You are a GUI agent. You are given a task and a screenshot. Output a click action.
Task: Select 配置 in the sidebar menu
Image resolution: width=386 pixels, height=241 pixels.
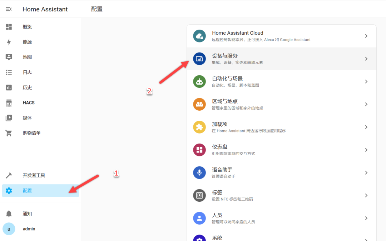(27, 190)
